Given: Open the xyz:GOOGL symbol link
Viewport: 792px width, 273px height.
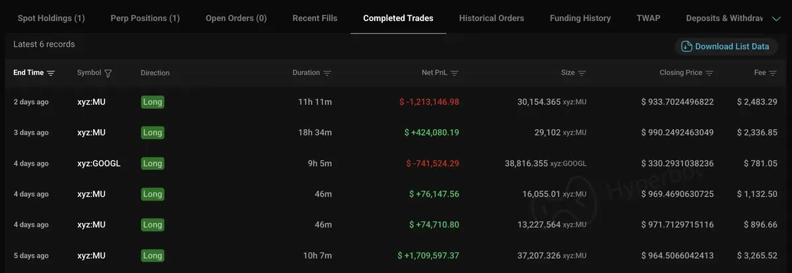Looking at the screenshot, I should pos(99,164).
